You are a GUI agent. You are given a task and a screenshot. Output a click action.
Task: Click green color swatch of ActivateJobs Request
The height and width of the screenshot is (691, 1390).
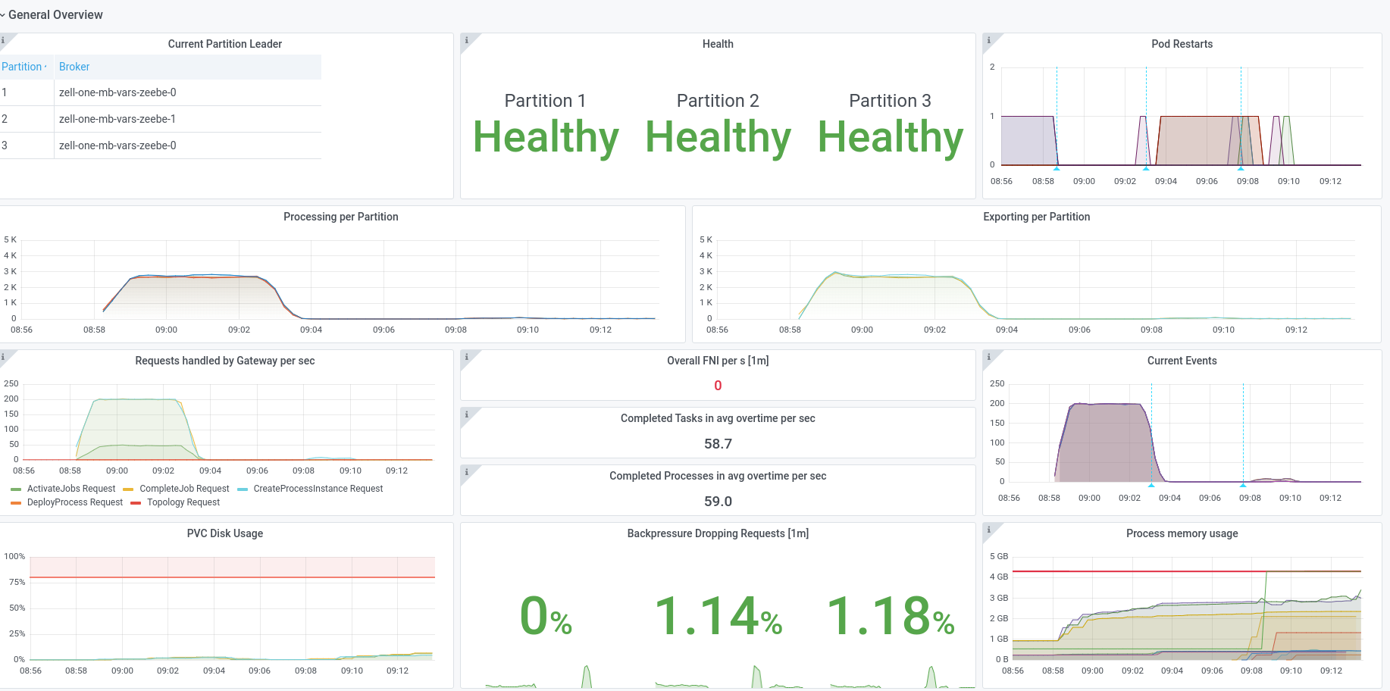pos(16,489)
